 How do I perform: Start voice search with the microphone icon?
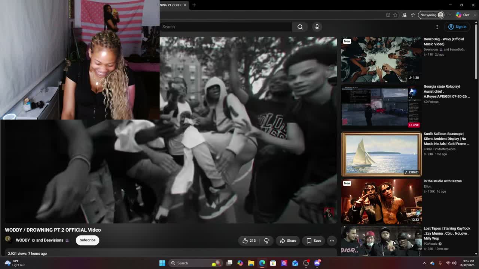(317, 27)
